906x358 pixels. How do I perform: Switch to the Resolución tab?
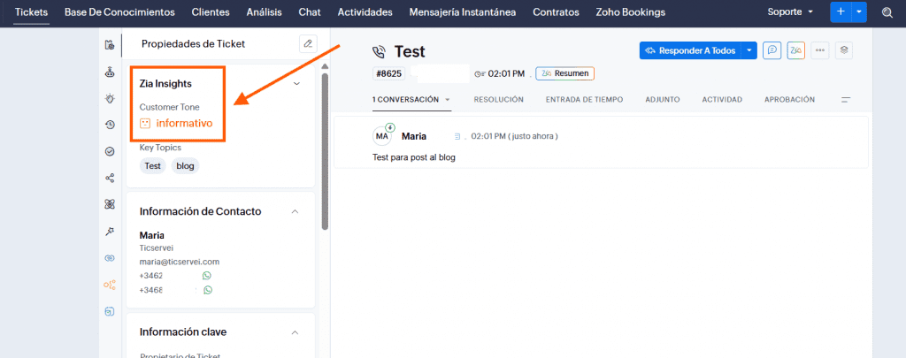tap(498, 100)
